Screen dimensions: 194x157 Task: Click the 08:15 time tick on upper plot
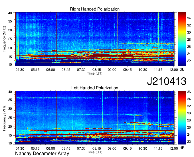click(97, 70)
